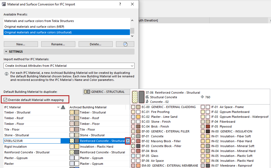Collapse the SETTINGS section
Image resolution: width=271 pixels, height=168 pixels.
click(6, 52)
